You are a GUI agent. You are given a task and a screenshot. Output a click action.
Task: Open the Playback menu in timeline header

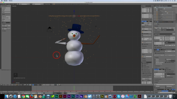15,93
